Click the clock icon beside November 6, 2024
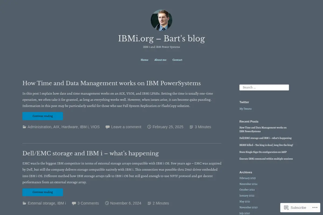The width and height of the screenshot is (323, 215). point(107,203)
